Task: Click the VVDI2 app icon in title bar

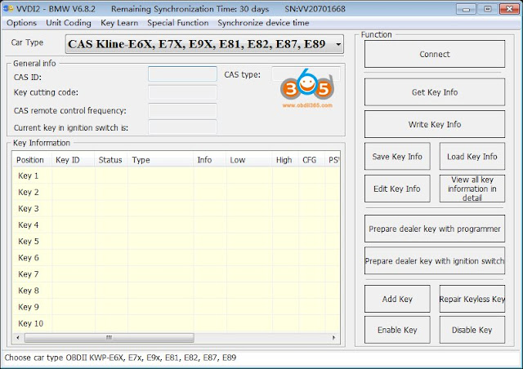Action: click(8, 8)
